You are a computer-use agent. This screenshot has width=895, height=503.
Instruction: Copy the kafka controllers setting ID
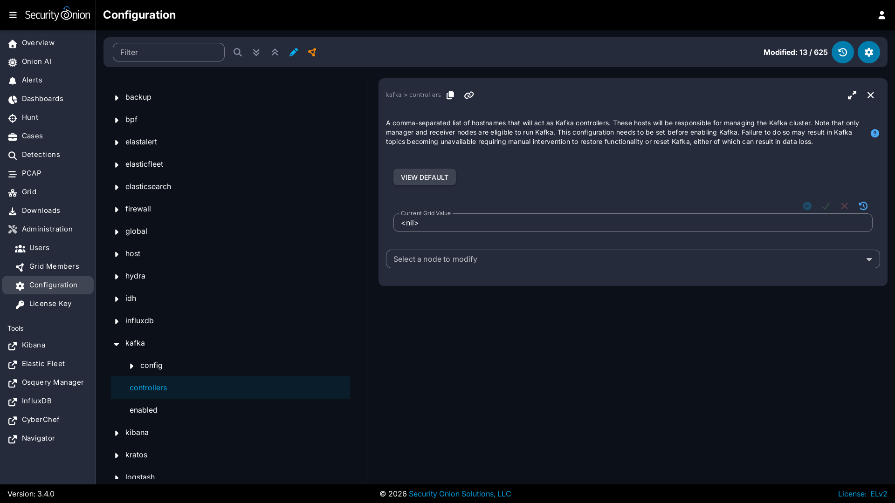pos(450,95)
